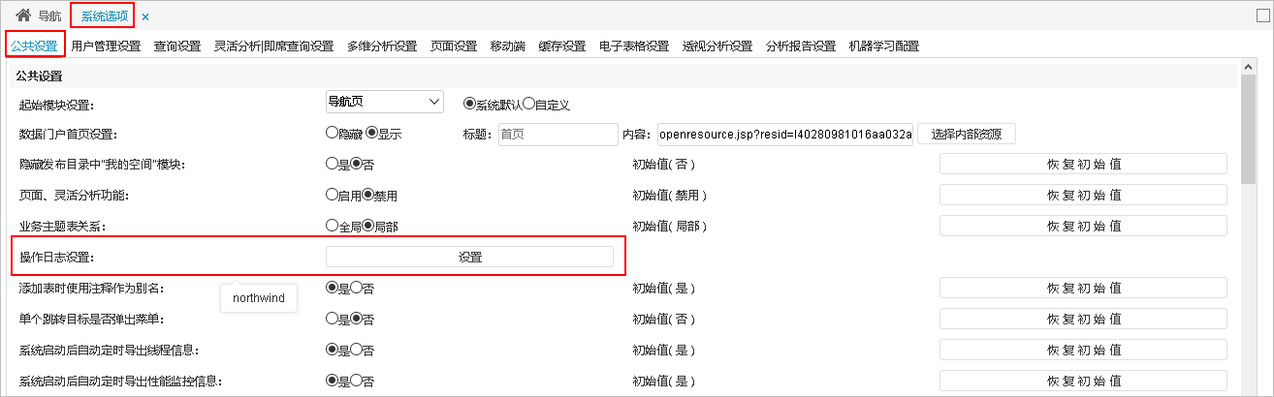The image size is (1274, 397).
Task: Restore initial value for 我的空间模块 row
Action: point(1083,164)
